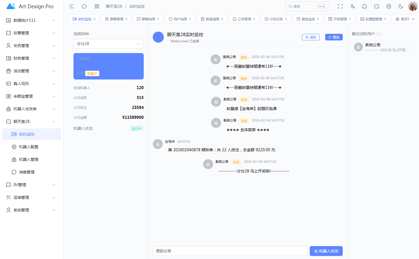The width and height of the screenshot is (419, 259).
Task: Open the language switcher icon
Action: [x=352, y=6]
